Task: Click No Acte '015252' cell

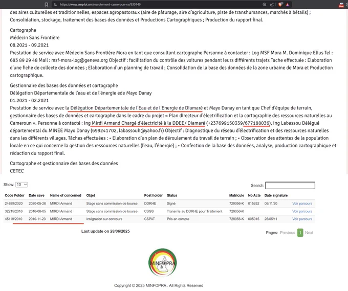Action: coord(253,204)
